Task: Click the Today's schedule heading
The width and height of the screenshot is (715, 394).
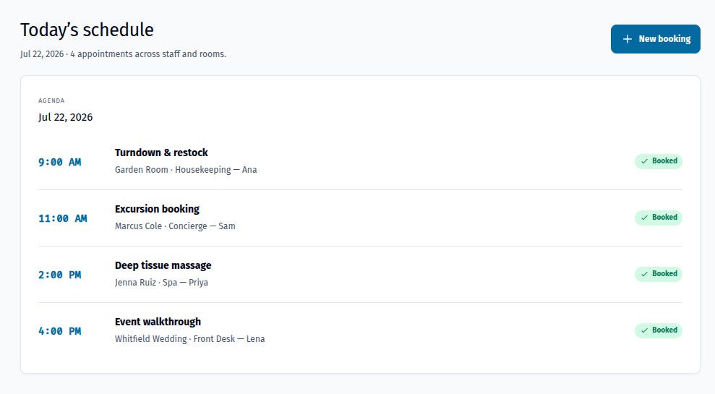Action: pos(87,30)
